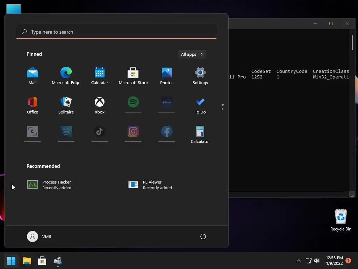Open Solitaire game
The height and width of the screenshot is (269, 358).
[66, 105]
